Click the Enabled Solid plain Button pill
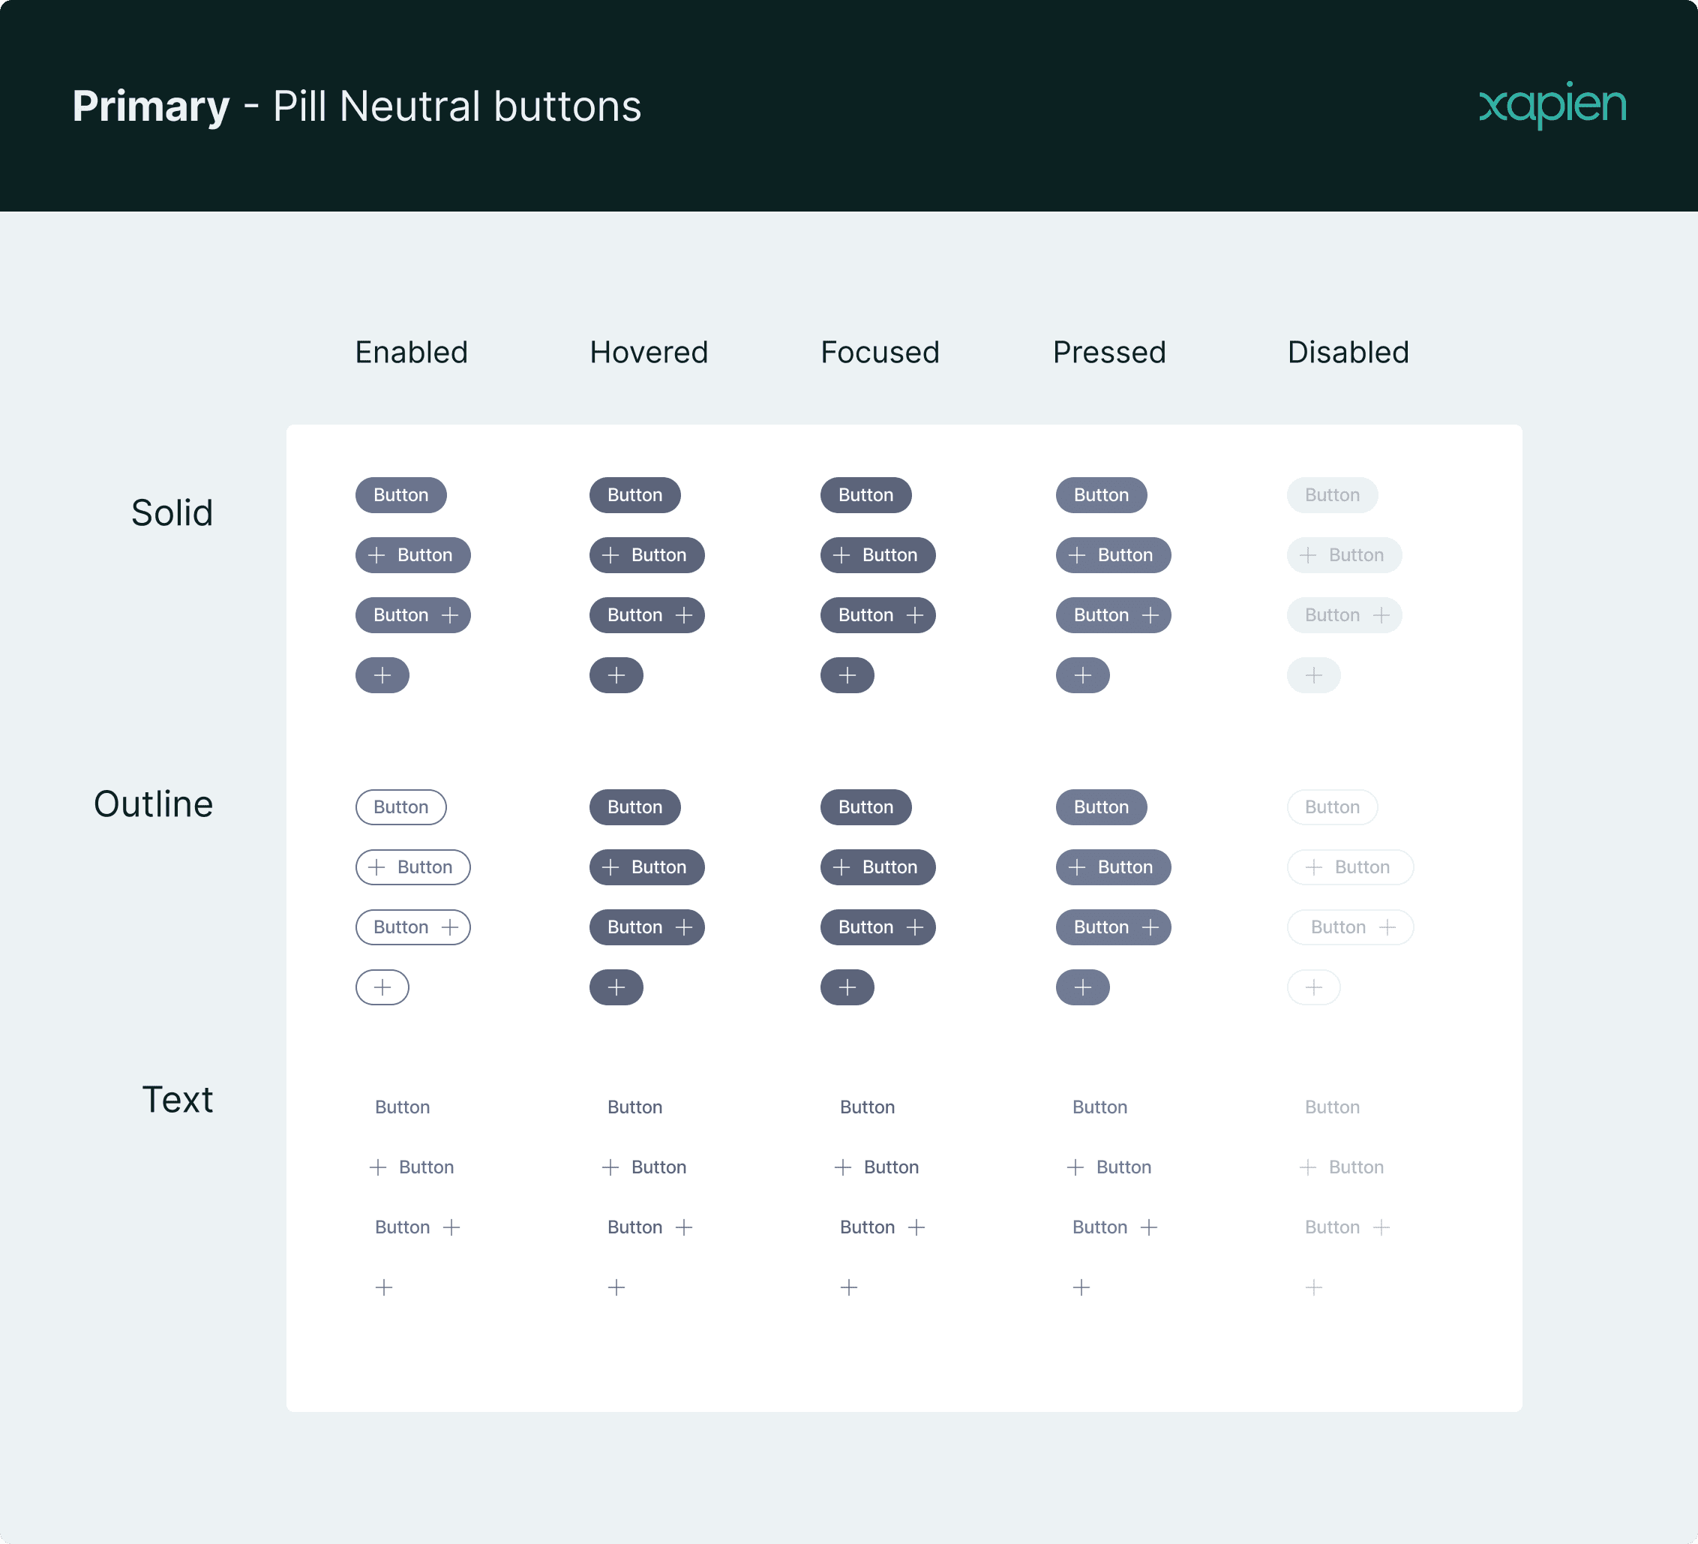 (x=401, y=495)
